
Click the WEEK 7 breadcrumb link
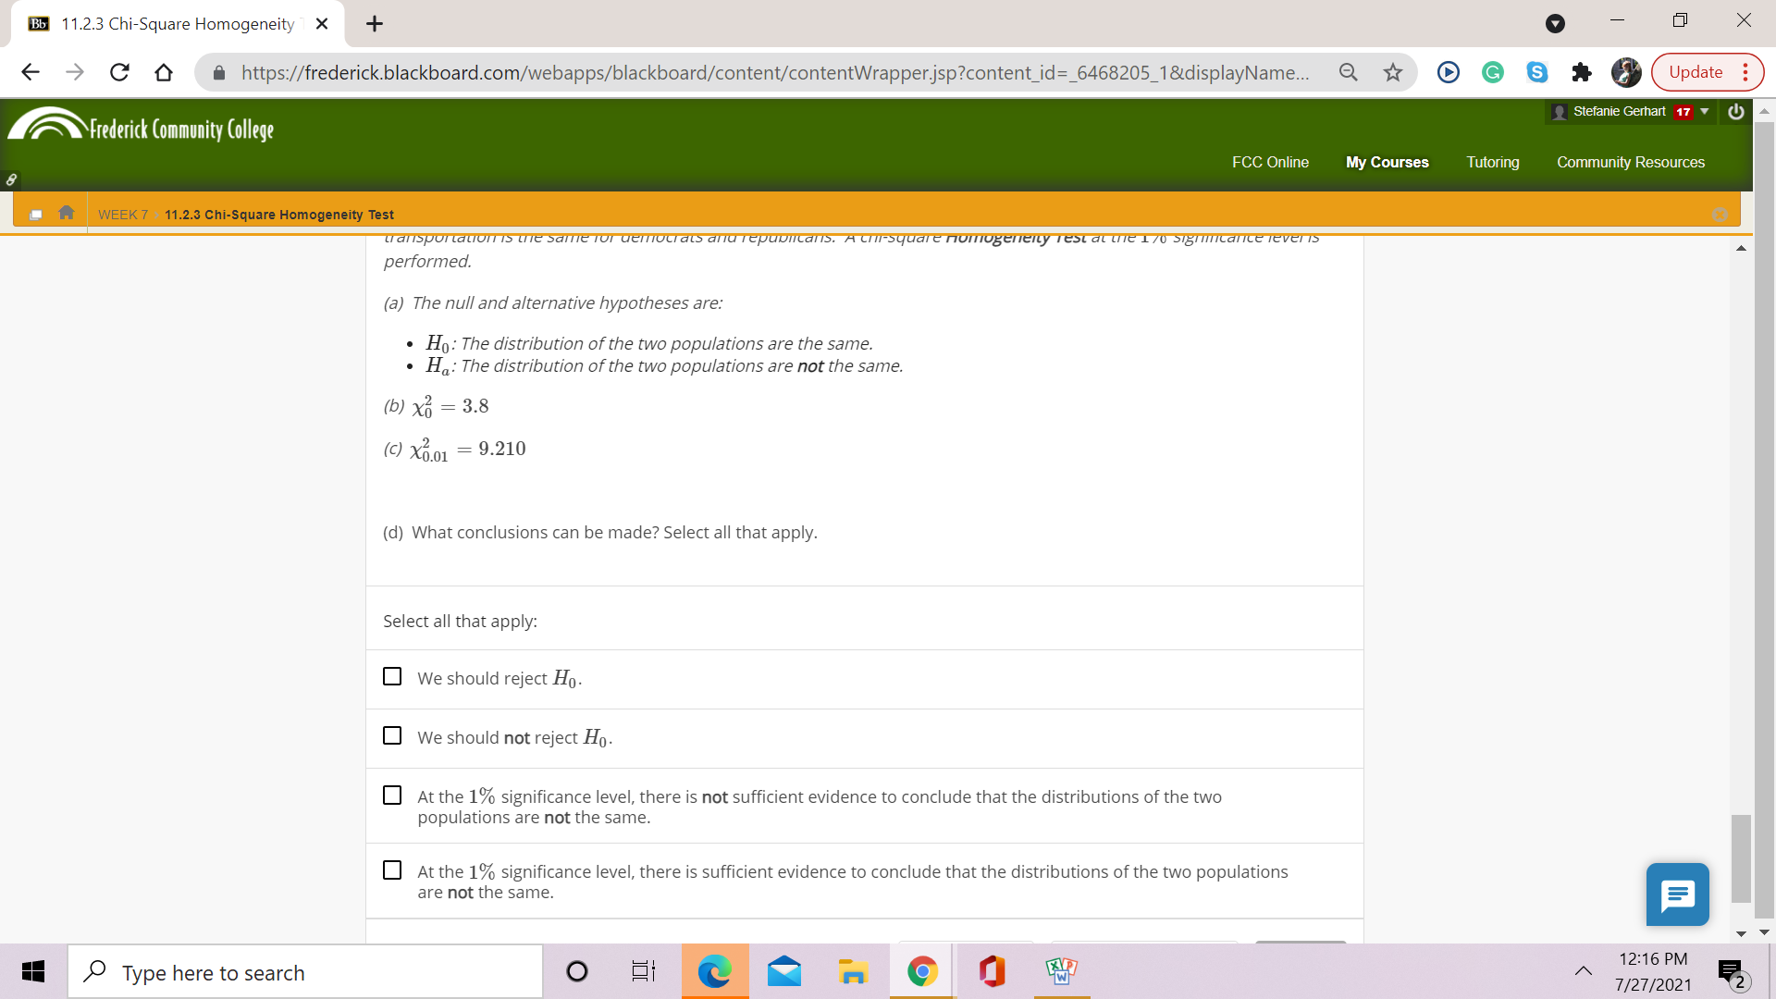125,214
